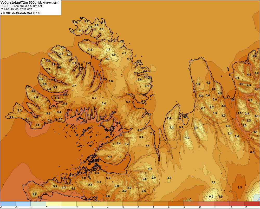
Task: Click the pale green -1 to 0 legend swatch
Action: 38,204
